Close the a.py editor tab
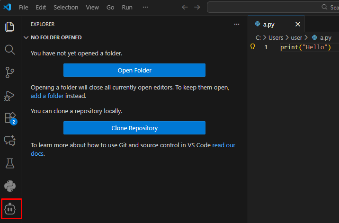 point(298,24)
